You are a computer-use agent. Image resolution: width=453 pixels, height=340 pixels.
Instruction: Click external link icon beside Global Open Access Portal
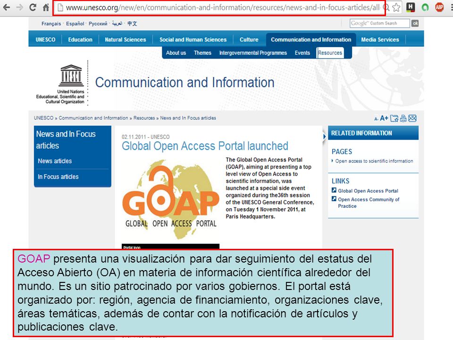(x=334, y=190)
